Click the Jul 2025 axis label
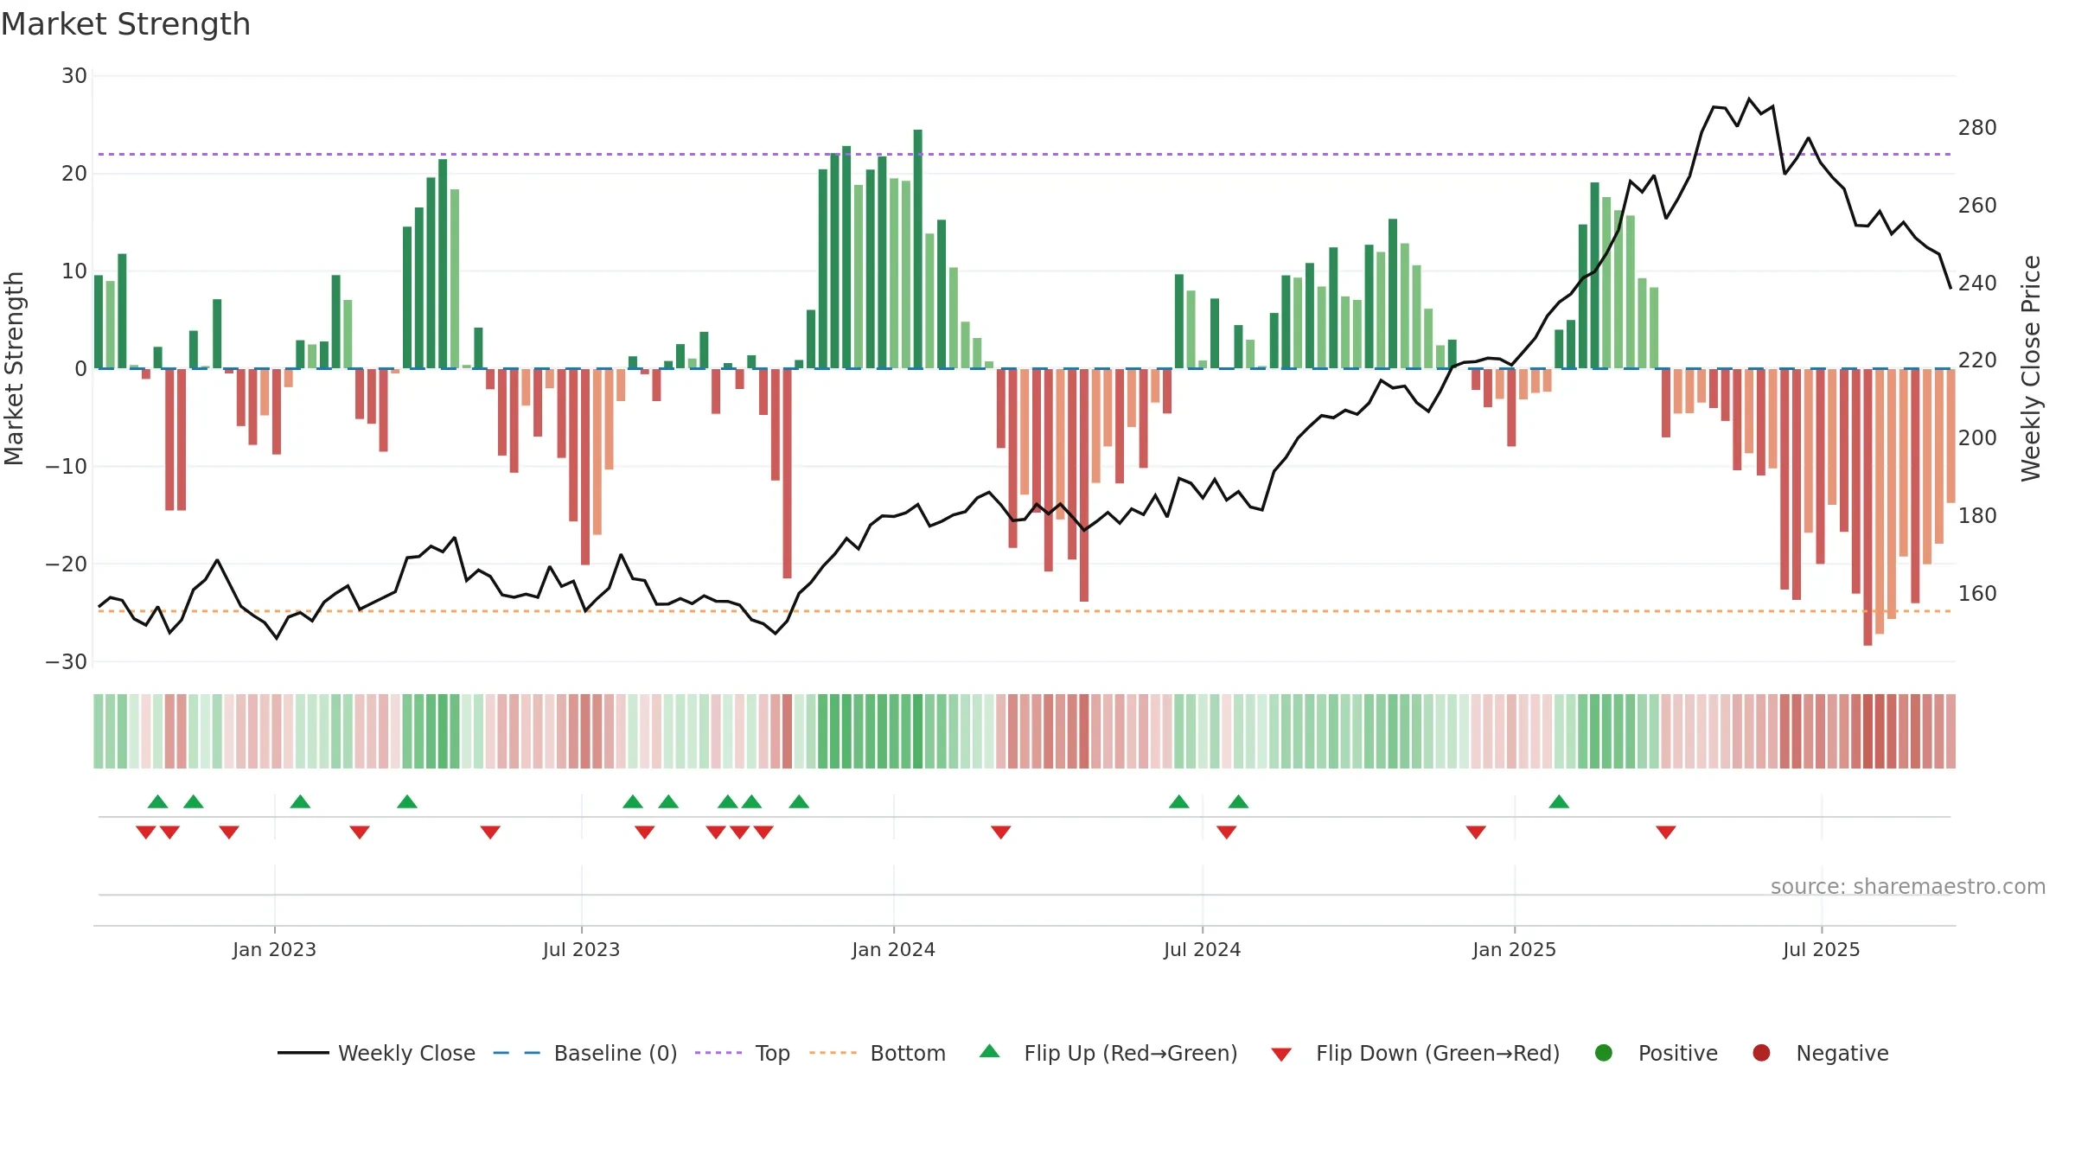The image size is (2075, 1167). click(x=1821, y=949)
